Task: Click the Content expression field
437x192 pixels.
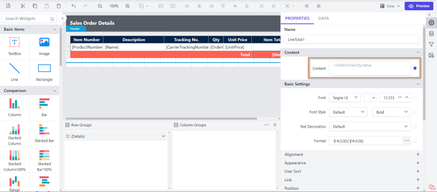Action: (370, 68)
